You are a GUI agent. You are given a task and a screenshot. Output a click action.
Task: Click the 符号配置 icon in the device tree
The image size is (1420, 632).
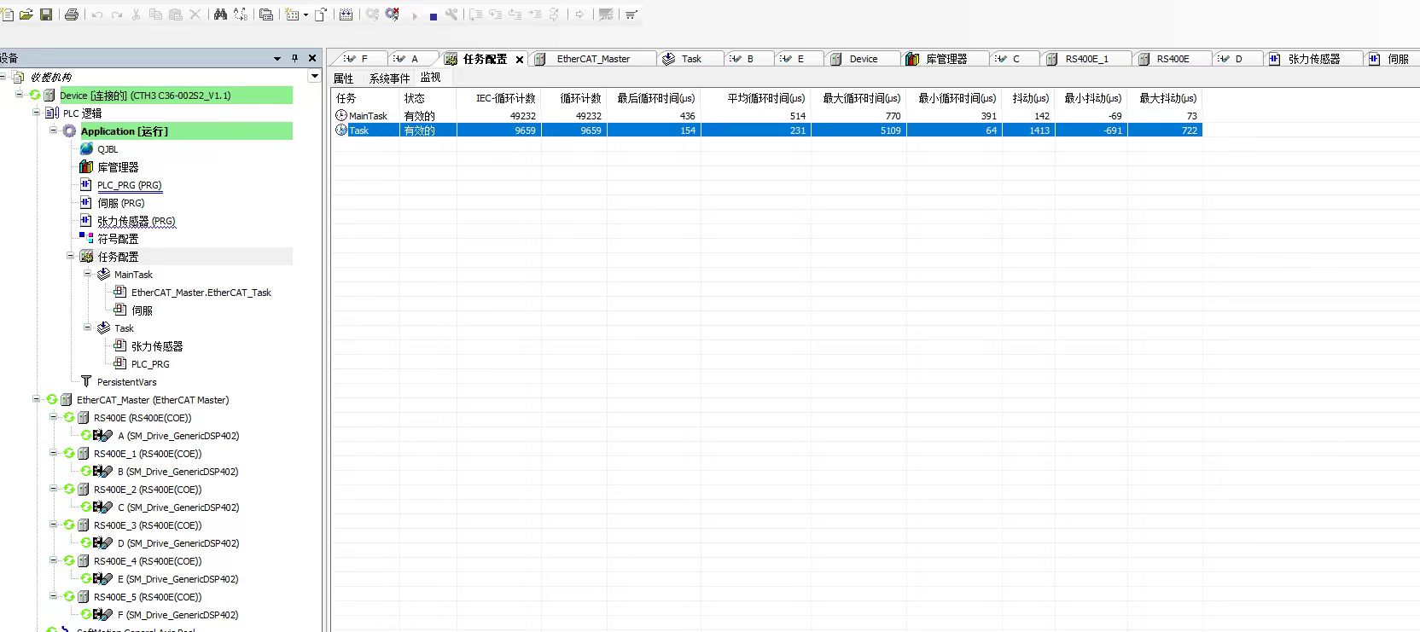86,238
